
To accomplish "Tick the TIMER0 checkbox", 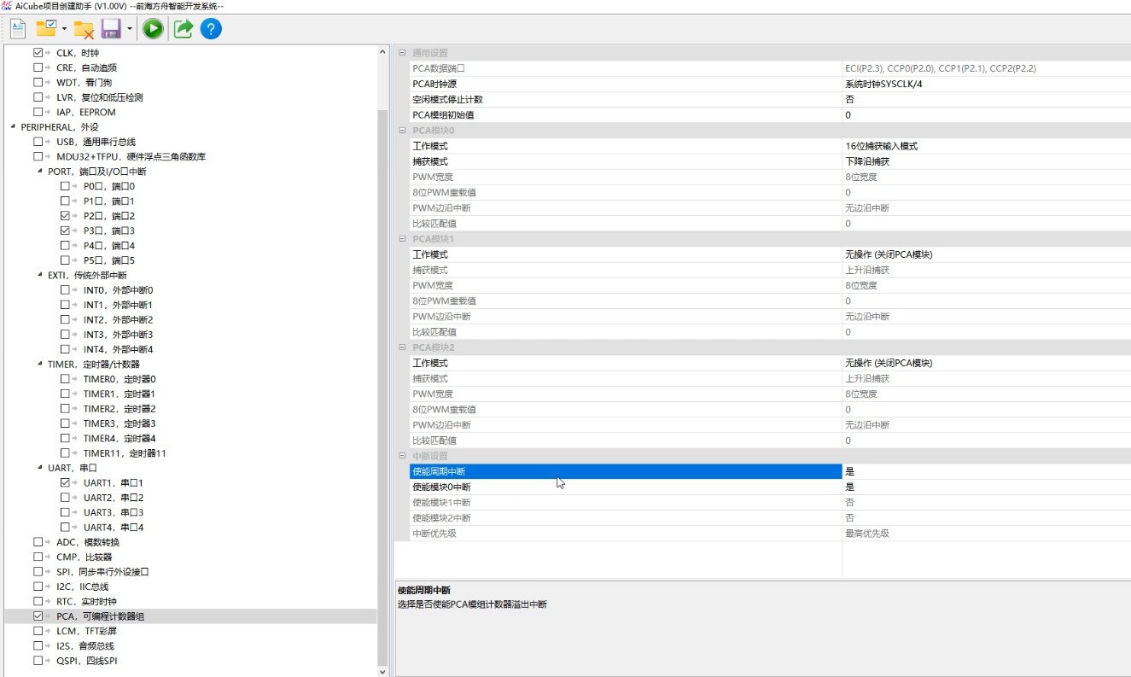I will [x=65, y=379].
